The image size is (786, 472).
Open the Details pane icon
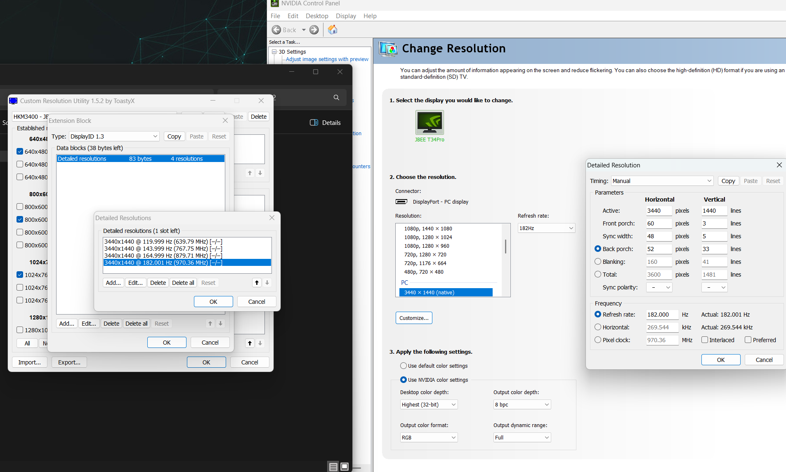click(314, 122)
